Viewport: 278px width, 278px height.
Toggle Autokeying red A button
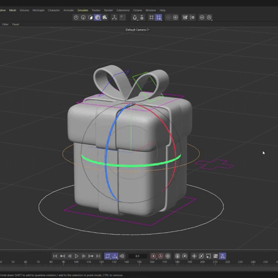click(160, 256)
